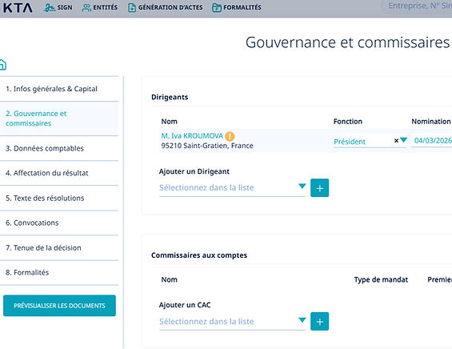
Task: Click the address 95210 Saint-Gratien, France
Action: [x=207, y=146]
